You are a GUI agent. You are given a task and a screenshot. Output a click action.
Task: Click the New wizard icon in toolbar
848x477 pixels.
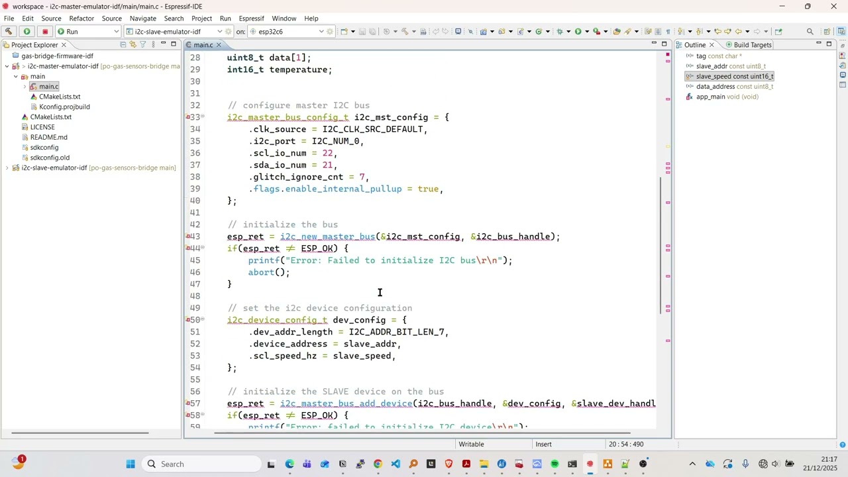[x=345, y=31]
